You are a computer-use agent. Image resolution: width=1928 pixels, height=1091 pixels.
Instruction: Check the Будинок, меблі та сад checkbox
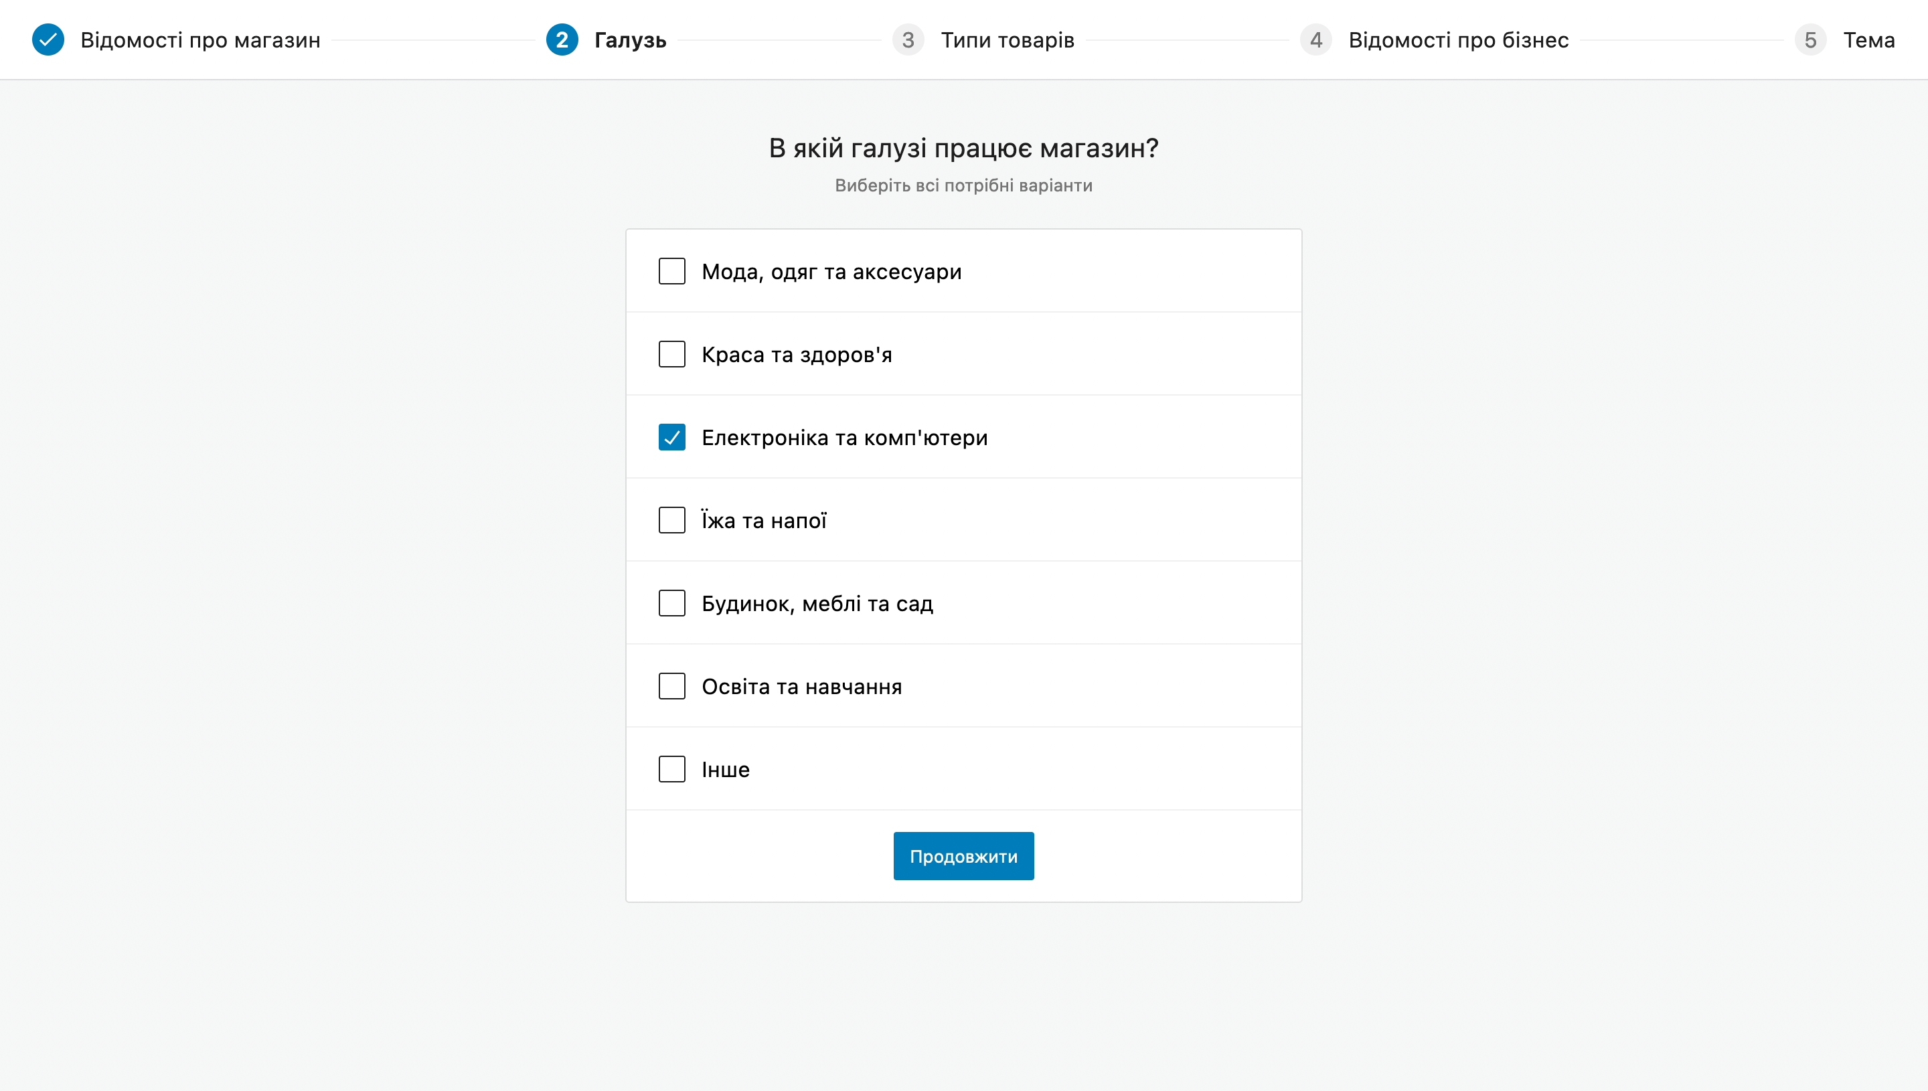pyautogui.click(x=671, y=603)
